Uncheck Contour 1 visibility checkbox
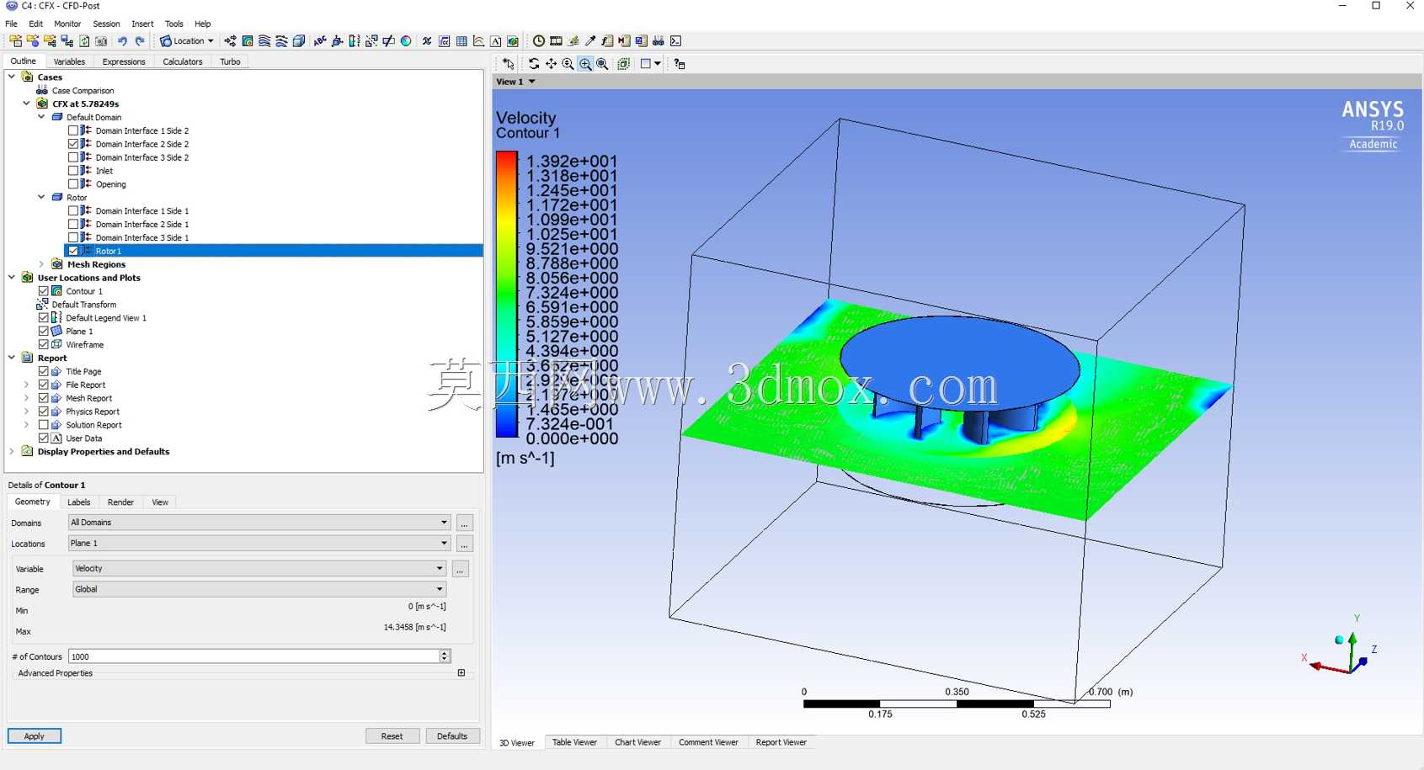The height and width of the screenshot is (770, 1424). pos(44,291)
